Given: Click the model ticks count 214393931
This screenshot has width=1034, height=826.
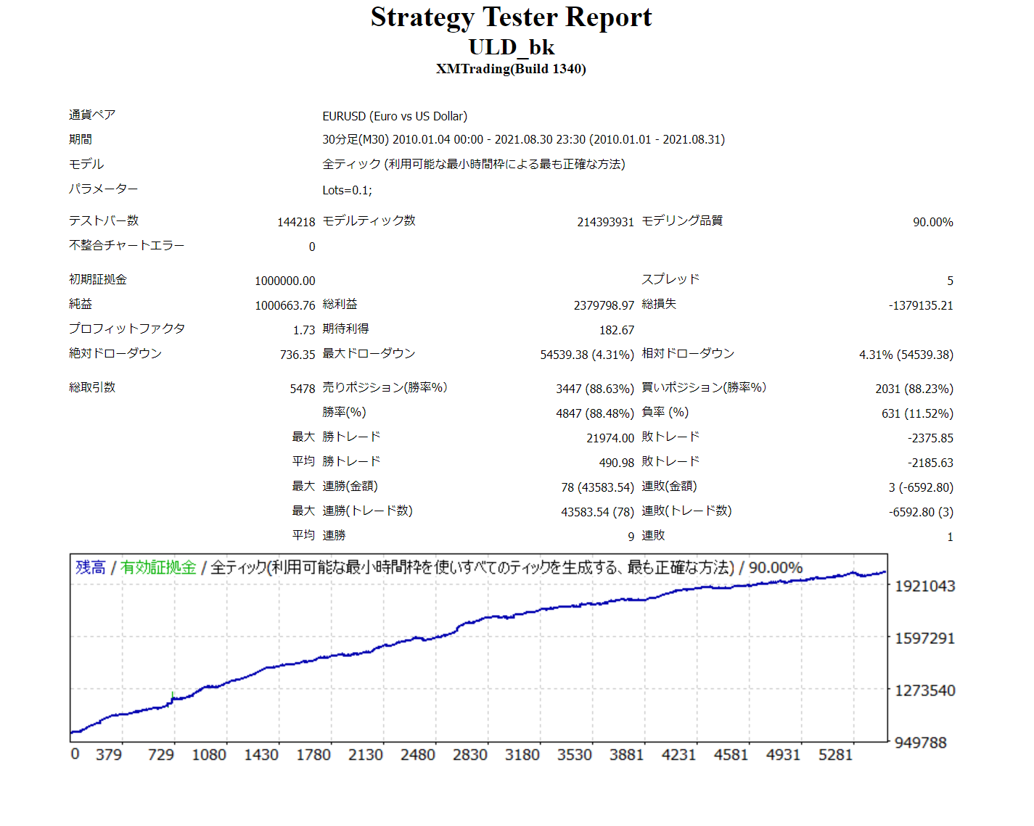Looking at the screenshot, I should pyautogui.click(x=605, y=222).
